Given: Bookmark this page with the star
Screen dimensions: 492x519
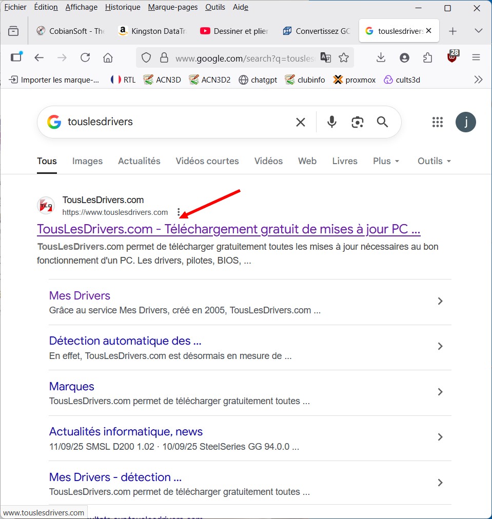Looking at the screenshot, I should (344, 57).
